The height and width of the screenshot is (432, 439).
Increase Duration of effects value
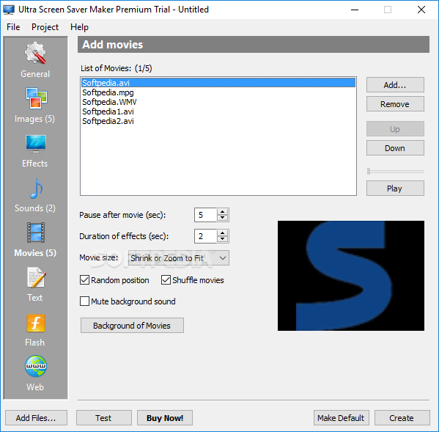tap(223, 233)
